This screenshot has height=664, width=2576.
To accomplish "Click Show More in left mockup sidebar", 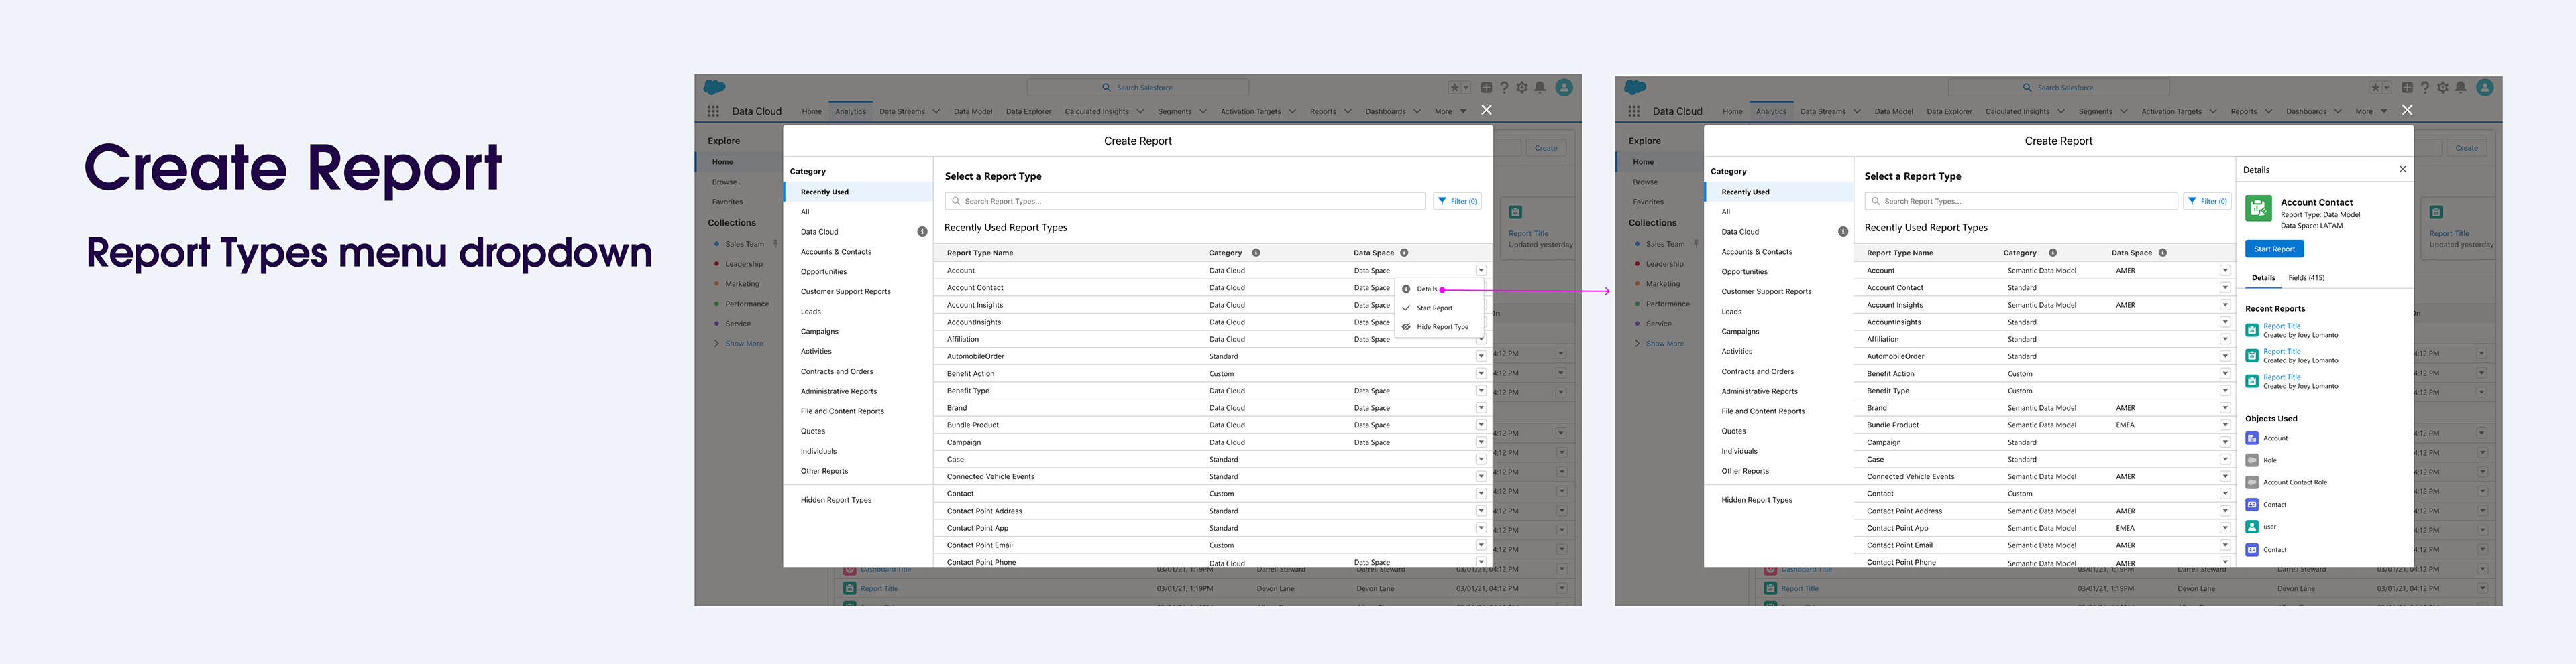I will 744,344.
